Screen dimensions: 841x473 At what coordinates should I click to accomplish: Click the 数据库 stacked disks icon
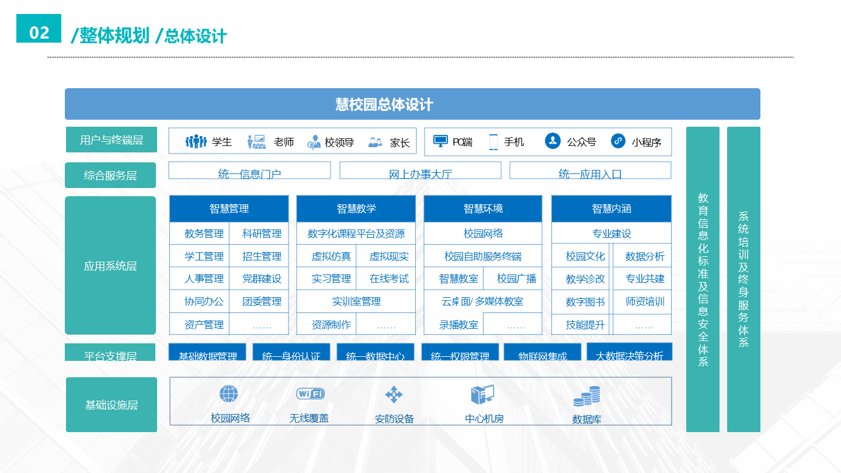(586, 397)
